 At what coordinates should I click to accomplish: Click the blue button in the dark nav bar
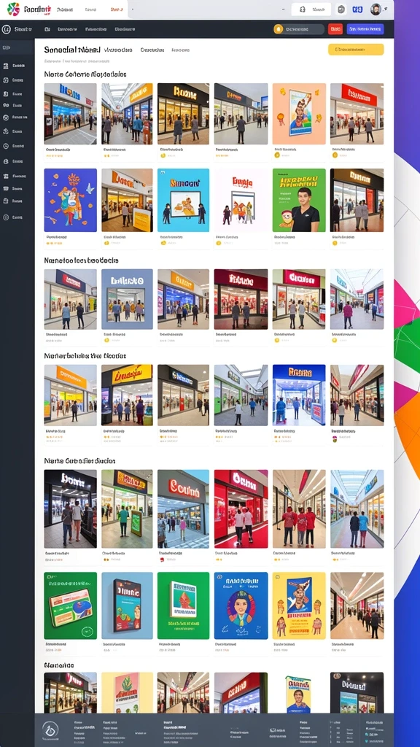pyautogui.click(x=365, y=29)
